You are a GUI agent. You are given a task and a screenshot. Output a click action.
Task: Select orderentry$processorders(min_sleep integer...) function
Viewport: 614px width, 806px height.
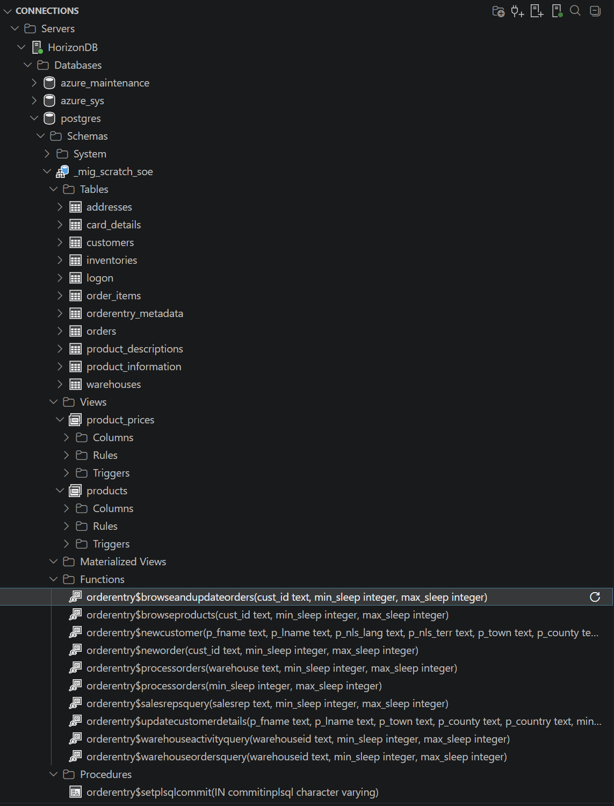point(234,686)
